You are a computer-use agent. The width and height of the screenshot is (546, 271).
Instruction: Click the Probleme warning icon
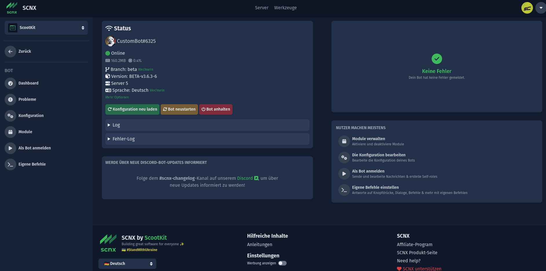[10, 100]
